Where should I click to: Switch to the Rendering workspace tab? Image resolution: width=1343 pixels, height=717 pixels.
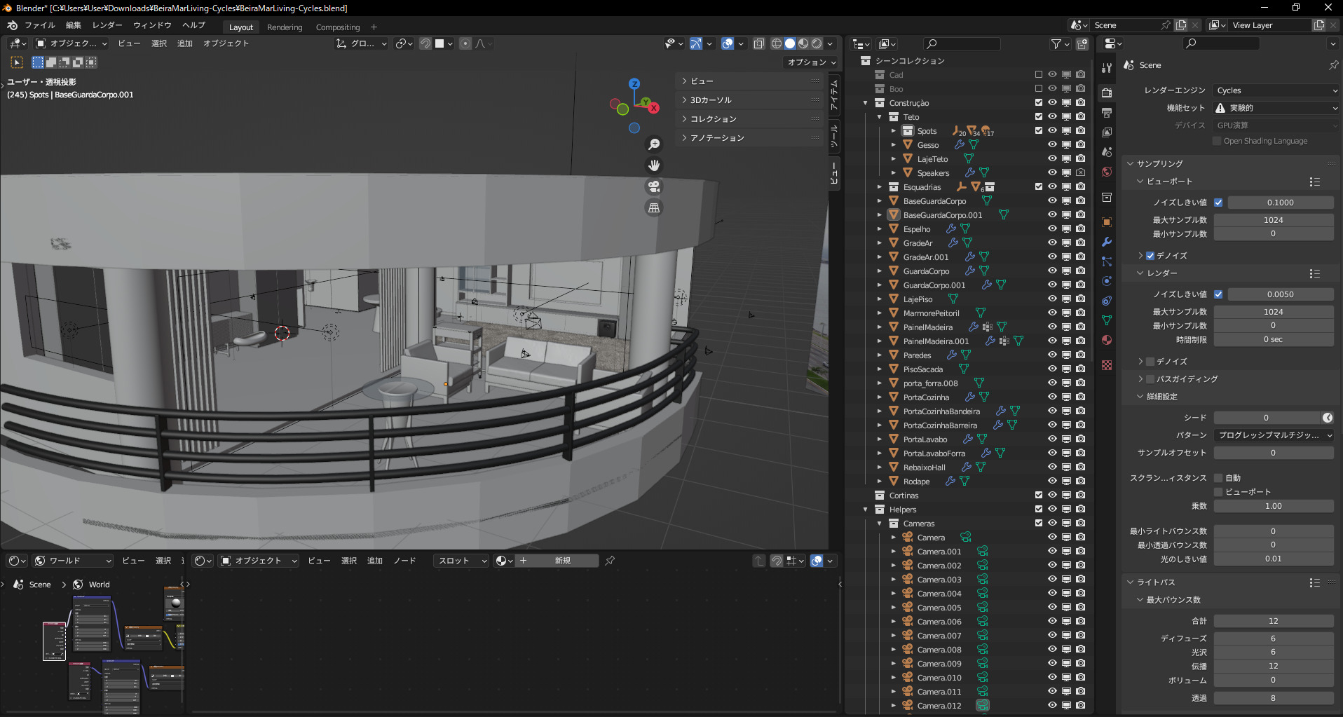pos(285,27)
